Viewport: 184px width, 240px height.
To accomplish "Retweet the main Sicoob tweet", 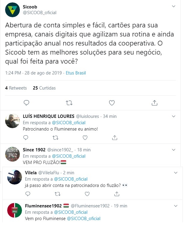I will 69,103.
